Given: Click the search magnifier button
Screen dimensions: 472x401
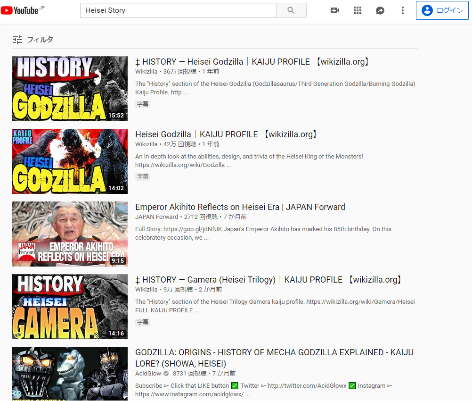Looking at the screenshot, I should pyautogui.click(x=291, y=10).
